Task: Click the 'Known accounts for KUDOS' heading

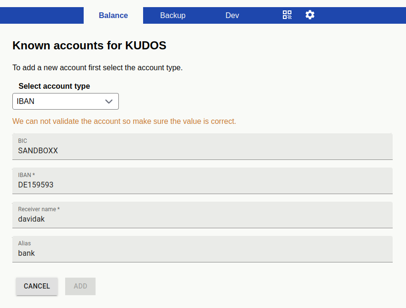Action: pos(89,46)
